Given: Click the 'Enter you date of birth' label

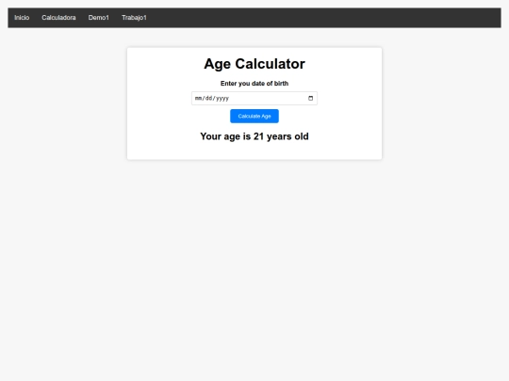Looking at the screenshot, I should tap(254, 84).
